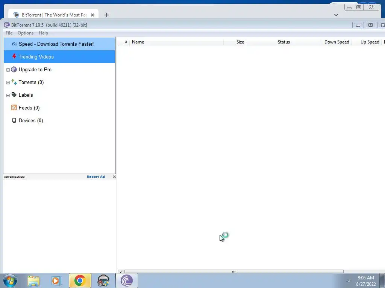Click the Report Ad link
This screenshot has width=385, height=288.
tap(96, 177)
